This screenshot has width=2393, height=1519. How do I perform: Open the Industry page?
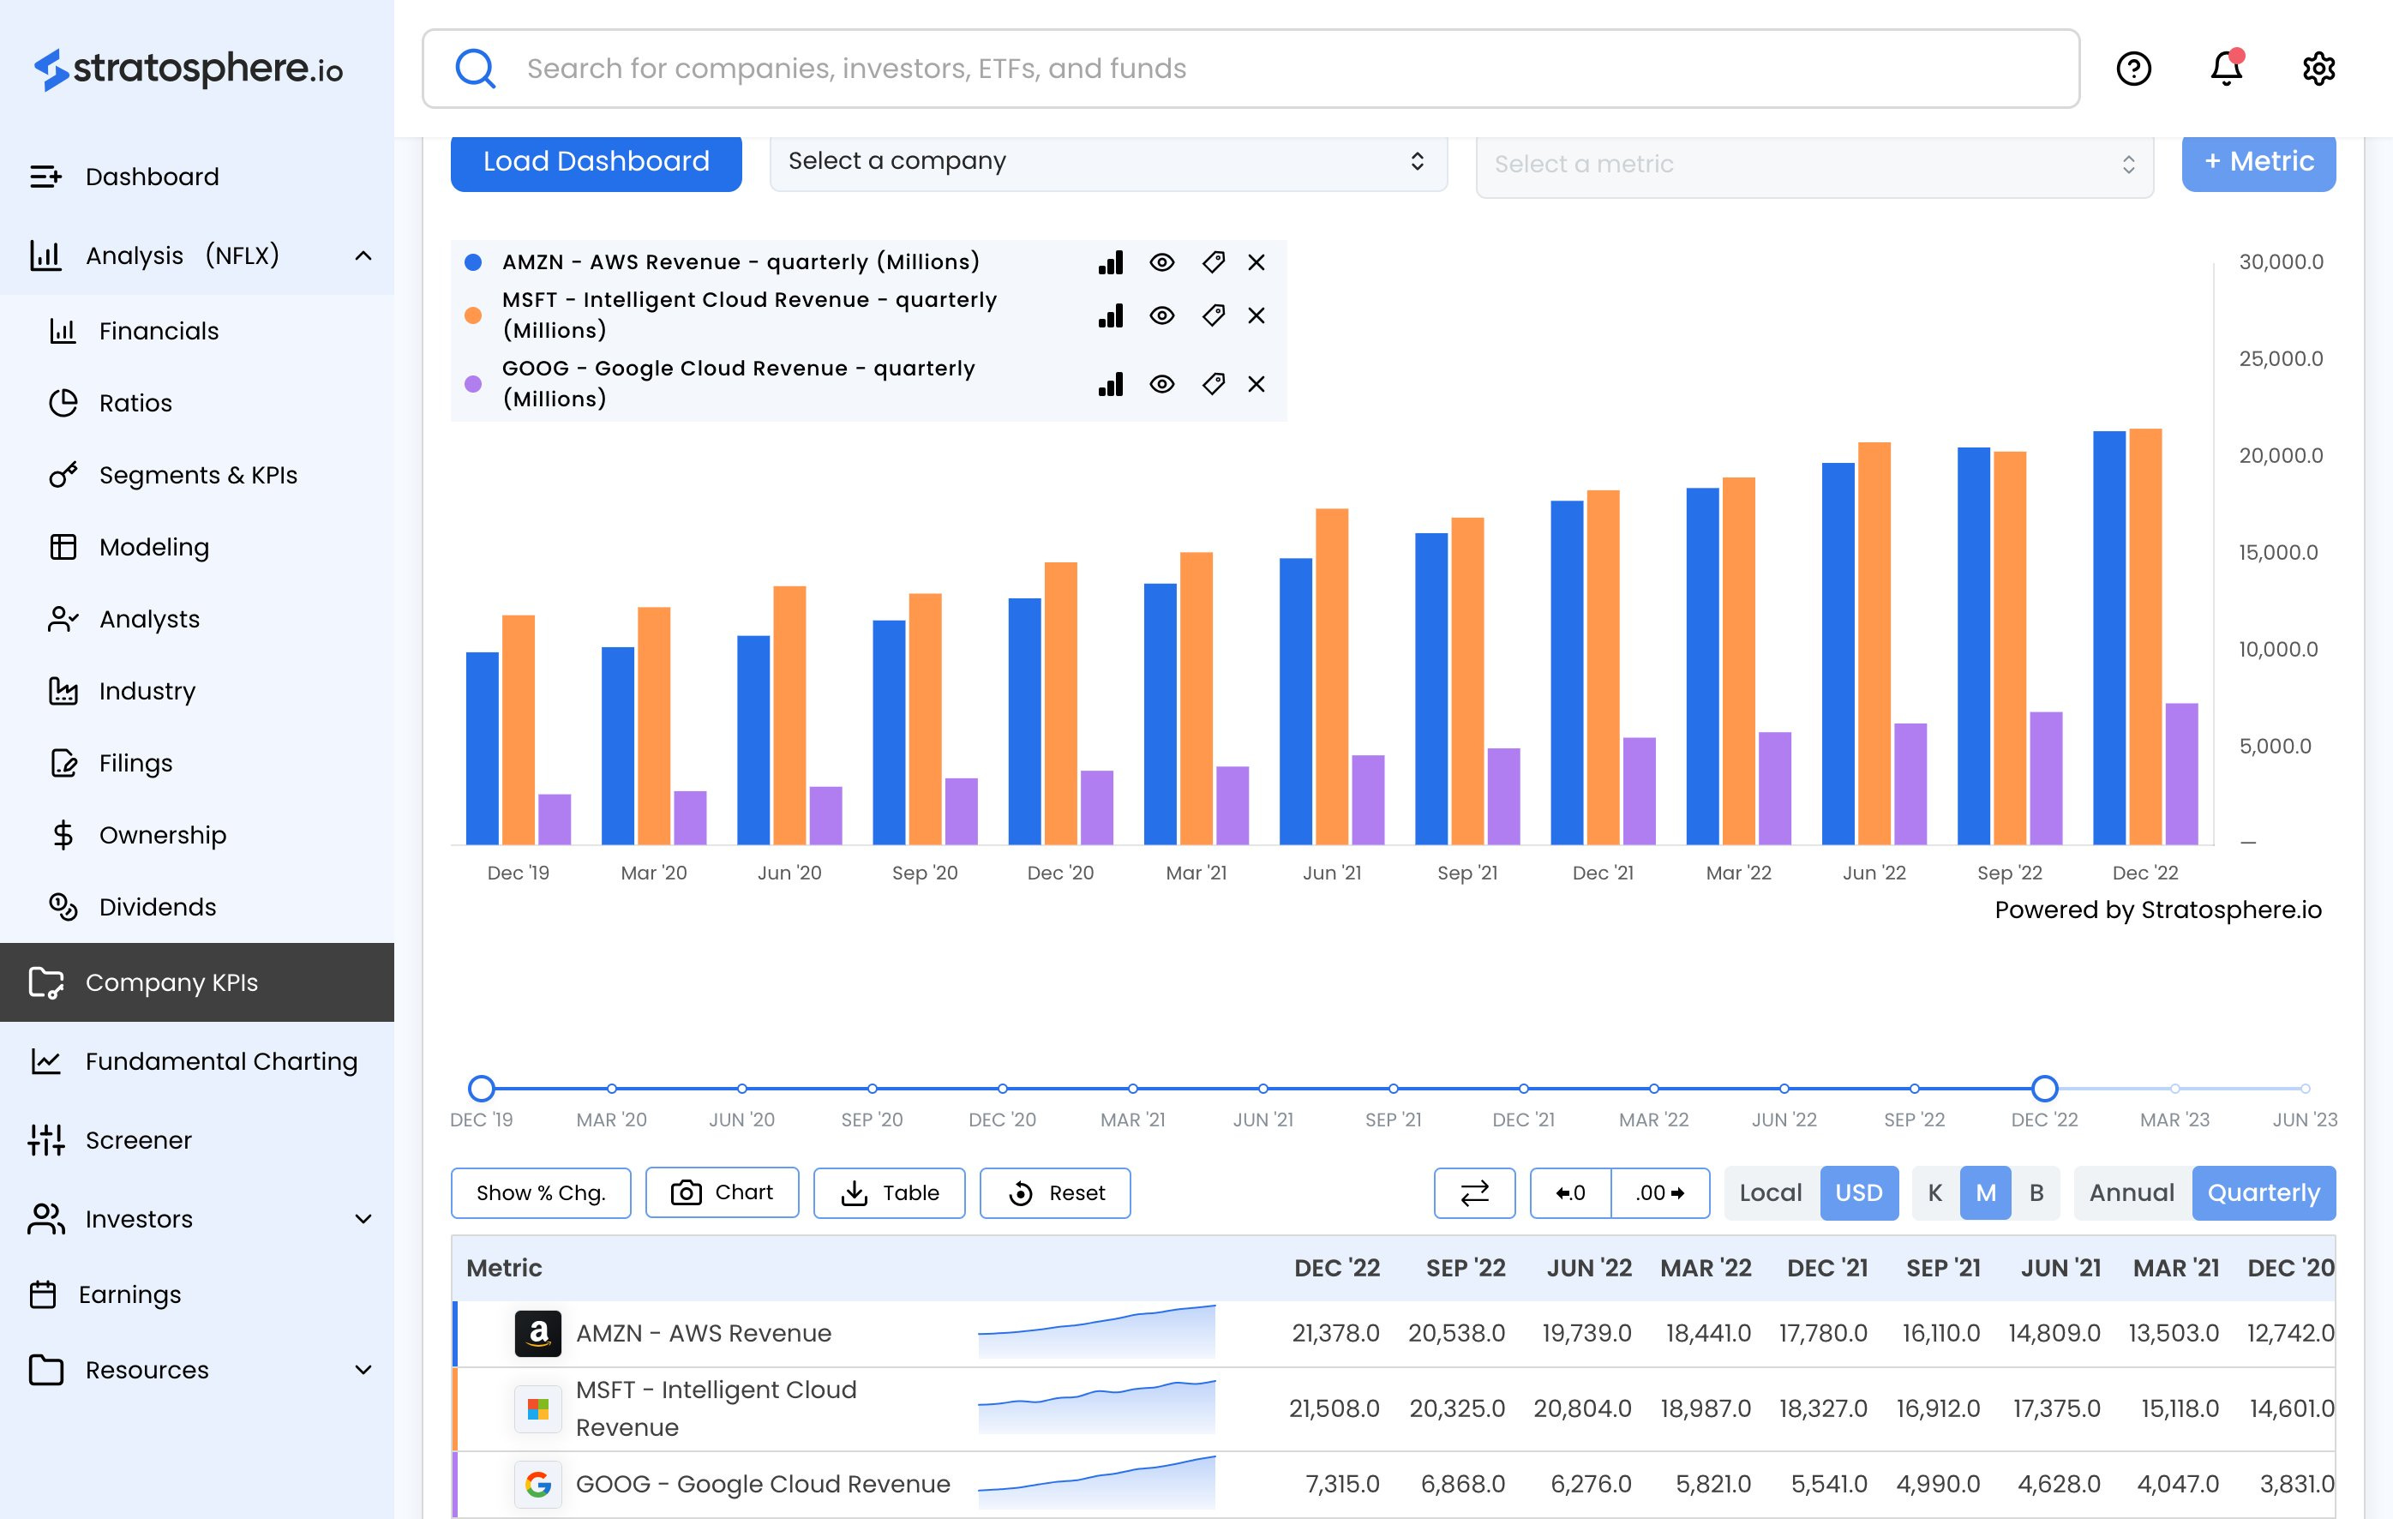(x=197, y=691)
